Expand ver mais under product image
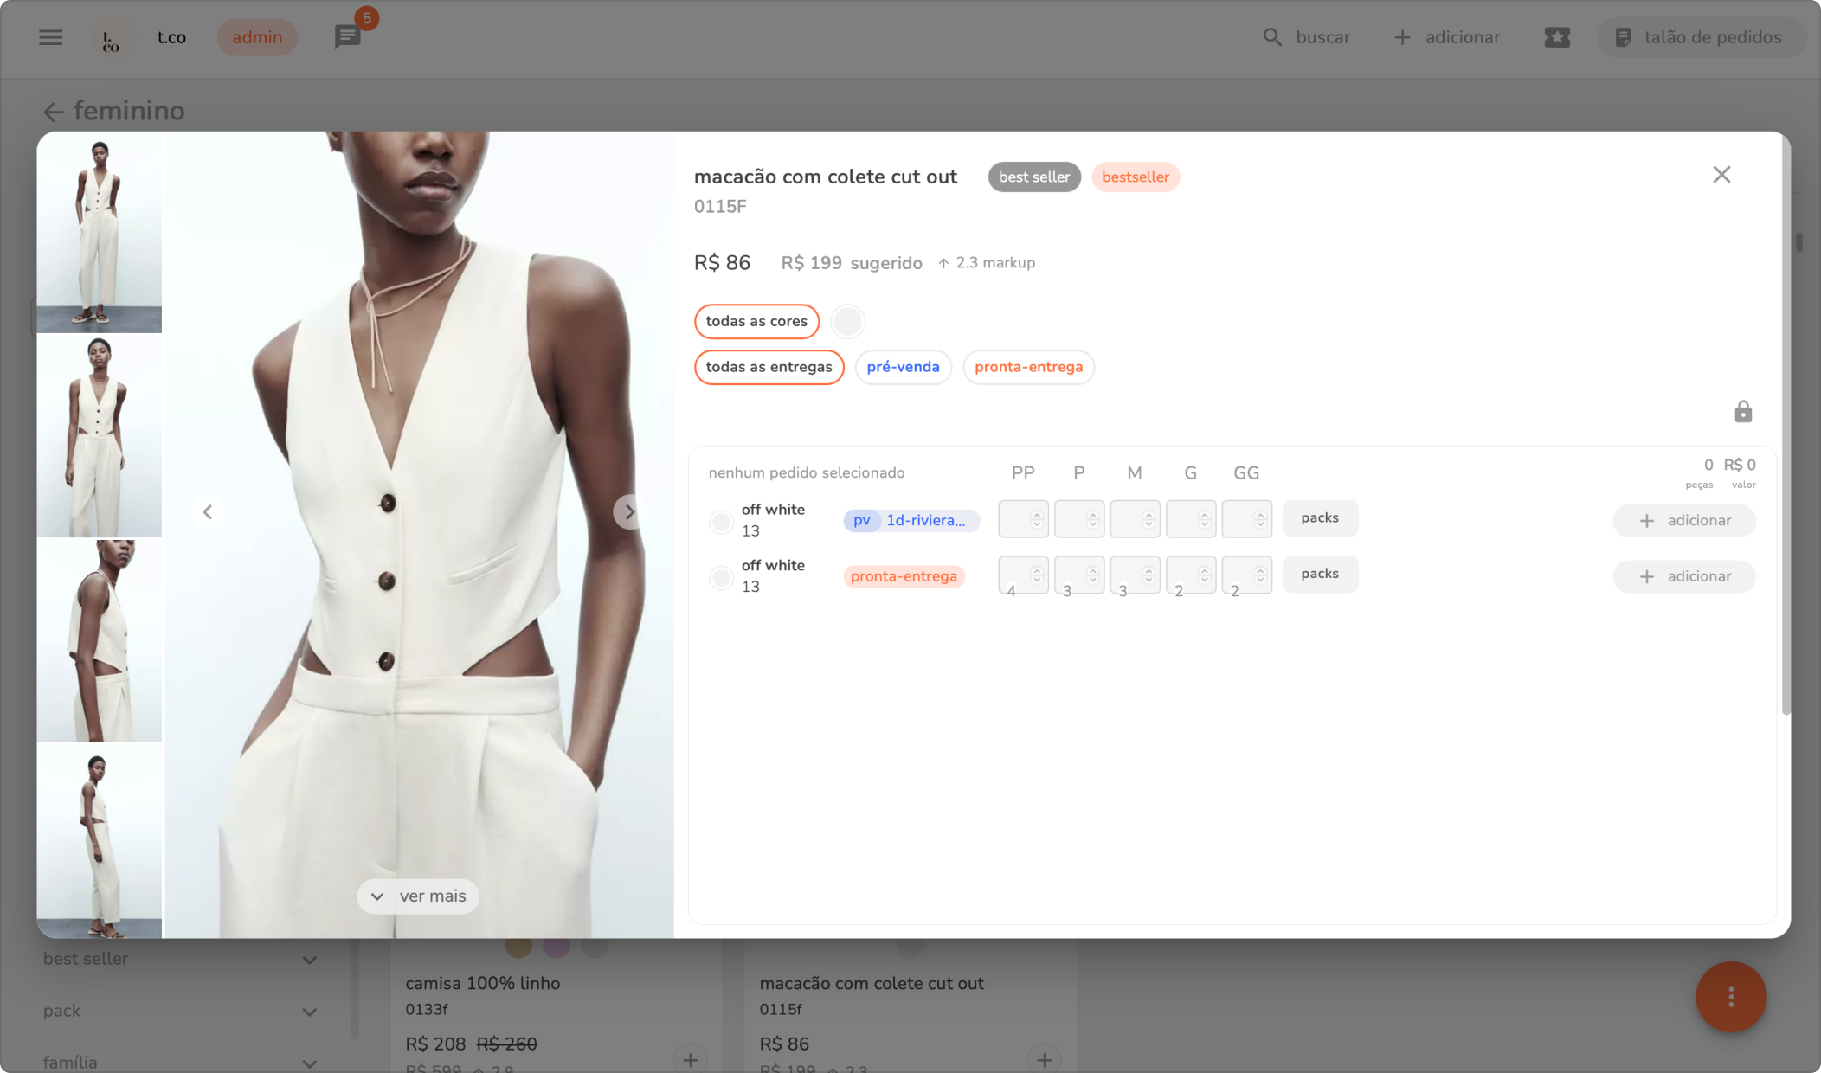The height and width of the screenshot is (1073, 1821). coord(418,896)
